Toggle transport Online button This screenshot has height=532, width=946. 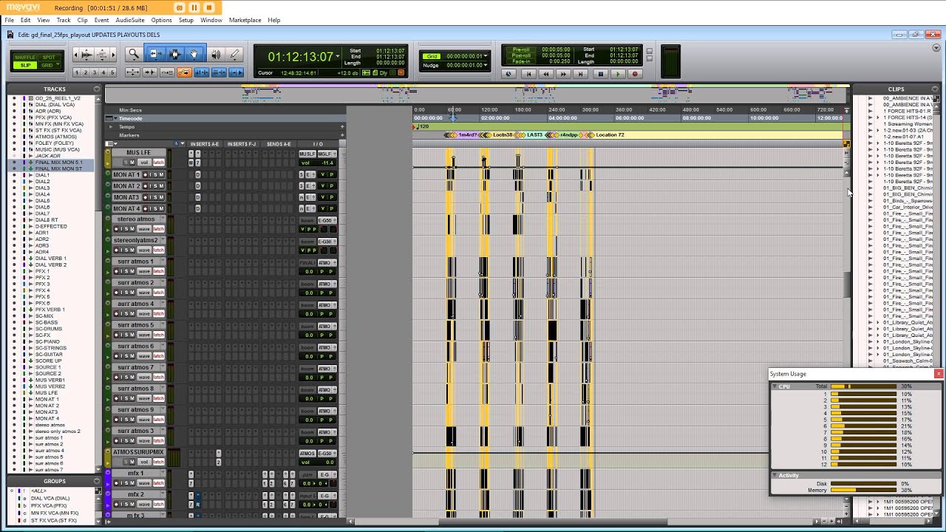(x=508, y=74)
